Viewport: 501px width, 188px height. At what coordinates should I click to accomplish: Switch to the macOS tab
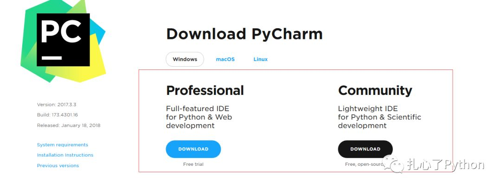tap(225, 59)
